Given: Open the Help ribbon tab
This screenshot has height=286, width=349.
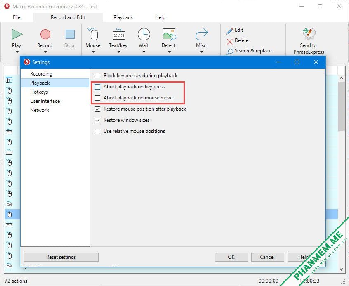Looking at the screenshot, I should 160,17.
